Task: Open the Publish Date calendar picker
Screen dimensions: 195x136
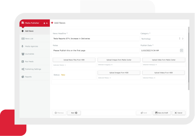Action: coord(181,50)
